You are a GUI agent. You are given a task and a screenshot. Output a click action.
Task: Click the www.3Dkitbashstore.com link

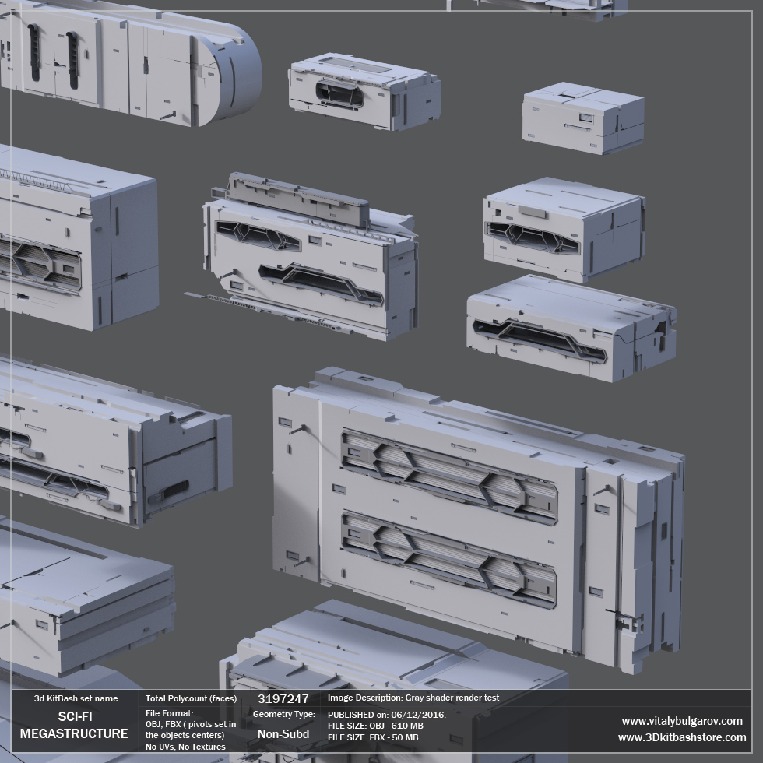[x=682, y=738]
